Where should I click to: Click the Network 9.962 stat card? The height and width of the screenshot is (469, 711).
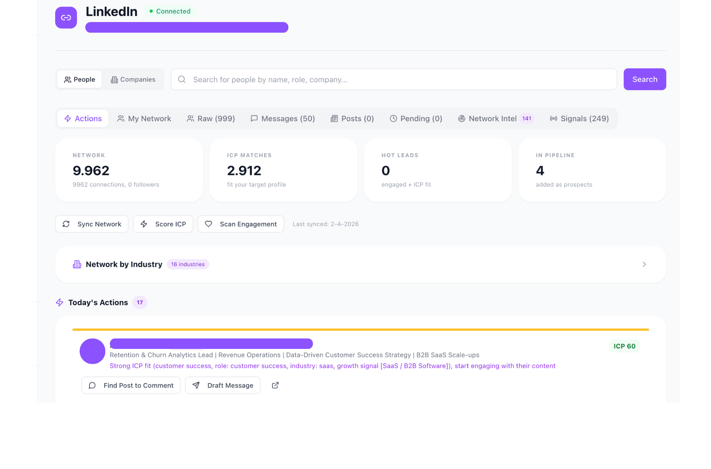tap(129, 170)
